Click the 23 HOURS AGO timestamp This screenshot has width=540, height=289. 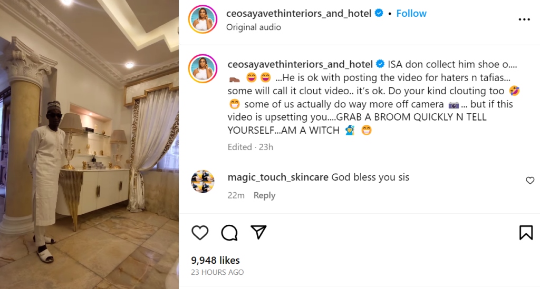click(217, 272)
